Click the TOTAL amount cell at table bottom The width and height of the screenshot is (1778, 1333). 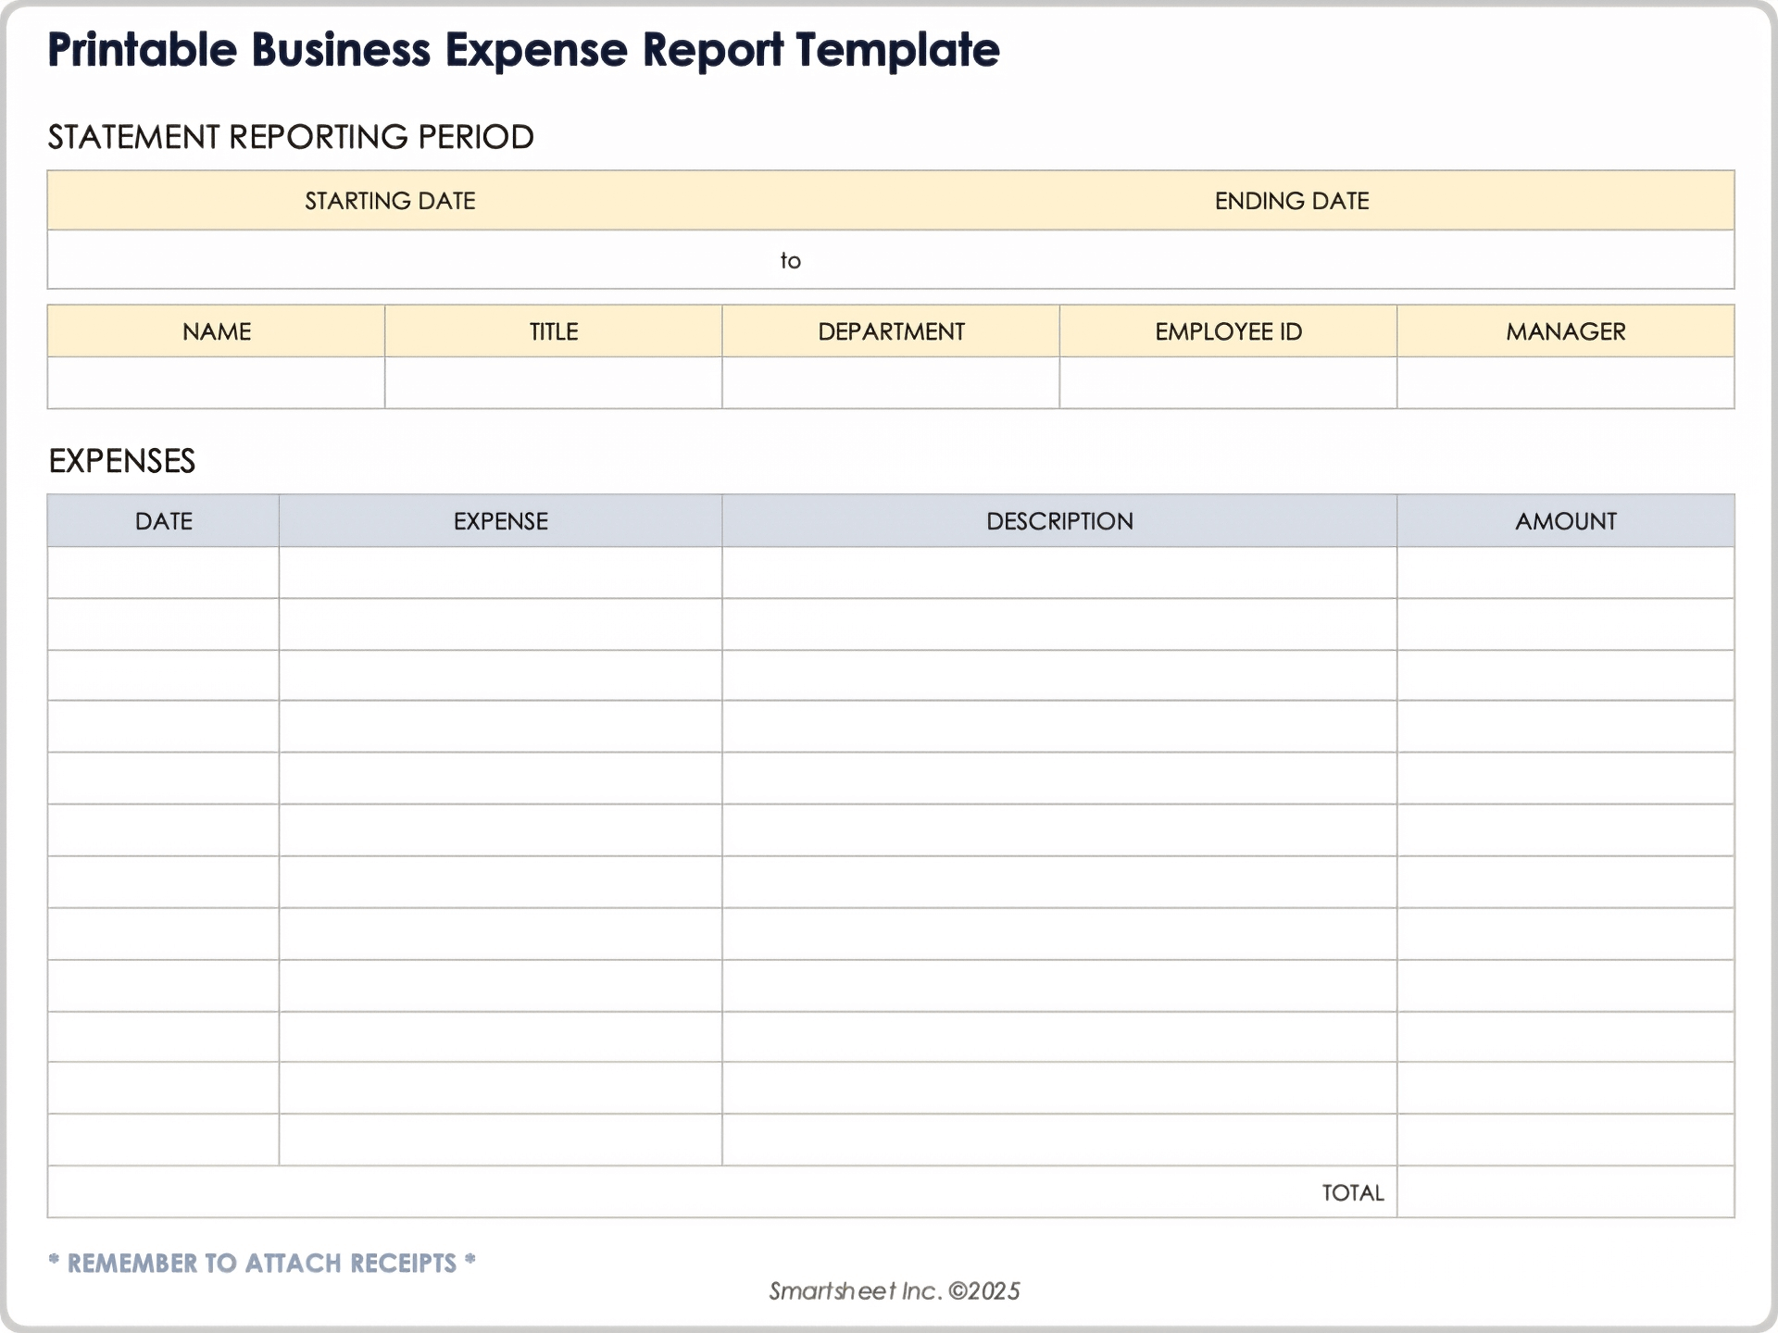point(1565,1192)
